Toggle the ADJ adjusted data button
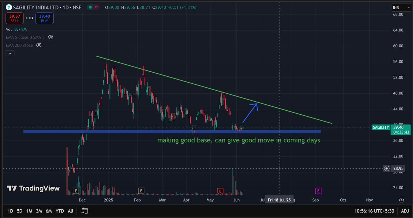This screenshot has height=218, width=413. 405,211
